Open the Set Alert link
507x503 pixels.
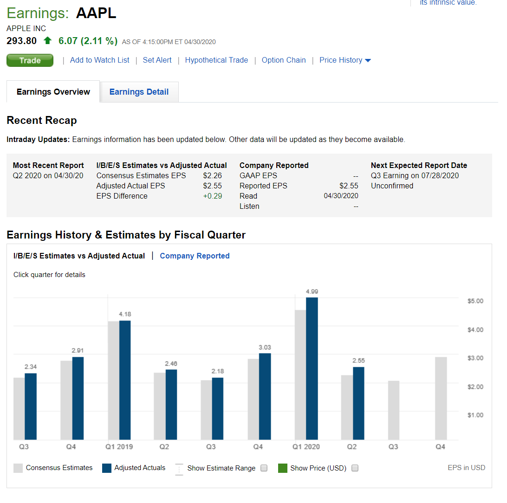157,60
